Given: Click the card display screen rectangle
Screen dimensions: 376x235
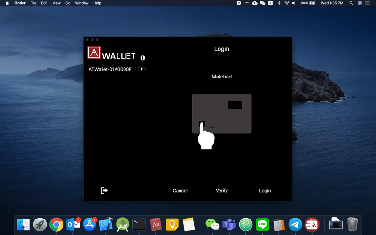Looking at the screenshot, I should tap(235, 105).
